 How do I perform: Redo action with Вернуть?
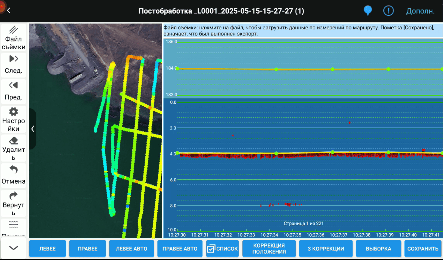[x=14, y=203]
